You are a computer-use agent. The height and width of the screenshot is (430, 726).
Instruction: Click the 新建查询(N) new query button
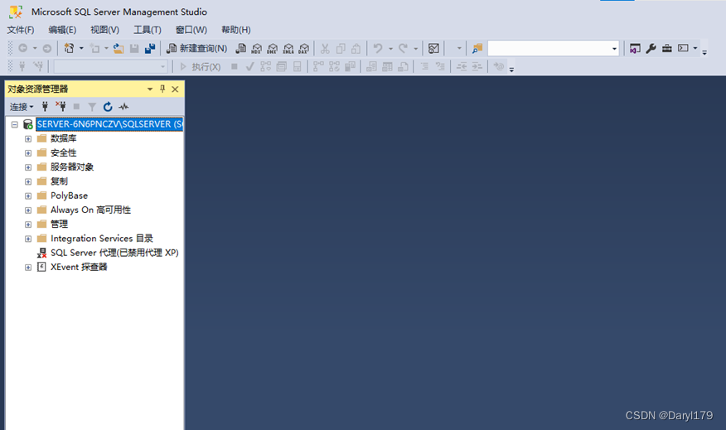coord(196,48)
